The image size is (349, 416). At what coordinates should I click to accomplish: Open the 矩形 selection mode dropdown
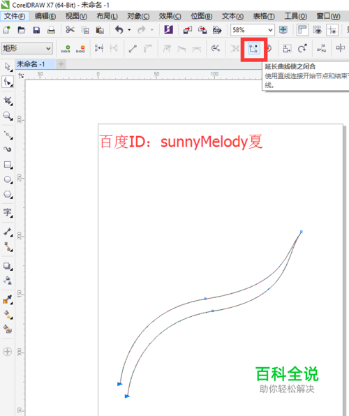[x=27, y=49]
